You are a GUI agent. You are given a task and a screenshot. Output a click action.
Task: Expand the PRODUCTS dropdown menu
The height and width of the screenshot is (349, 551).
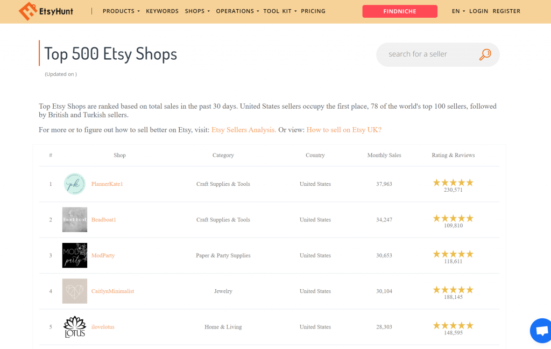pos(121,11)
